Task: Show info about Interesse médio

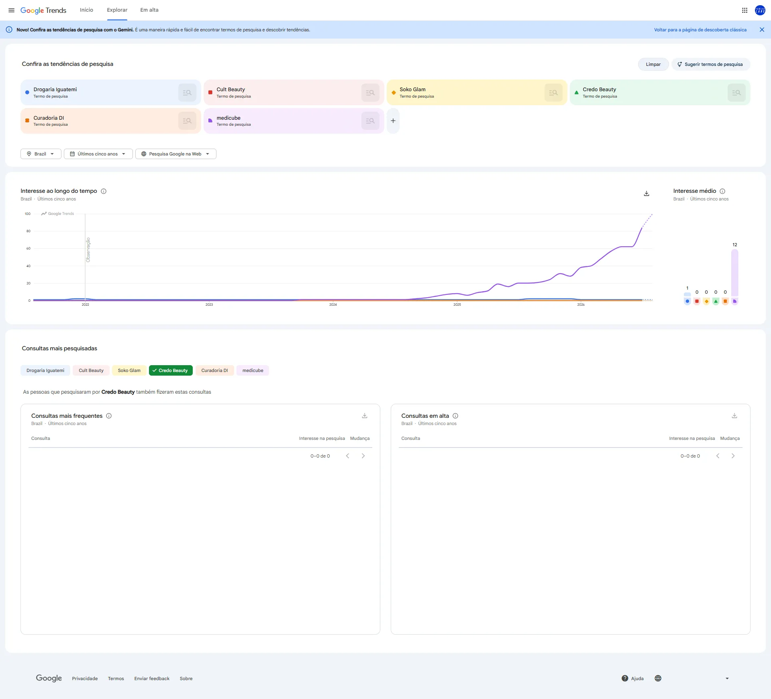Action: click(x=722, y=191)
